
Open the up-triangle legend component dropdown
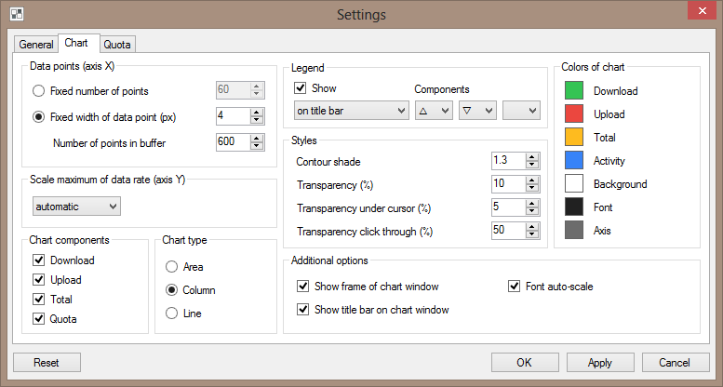(x=434, y=111)
